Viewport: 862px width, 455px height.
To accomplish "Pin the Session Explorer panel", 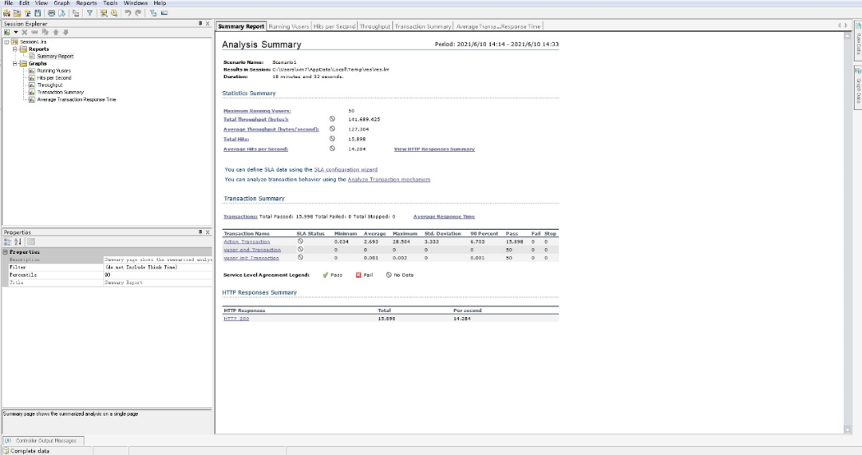I will [x=200, y=24].
